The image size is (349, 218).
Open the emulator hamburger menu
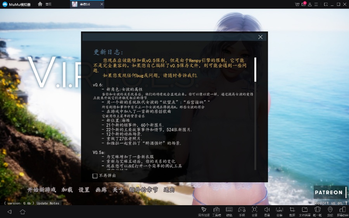[316, 4]
